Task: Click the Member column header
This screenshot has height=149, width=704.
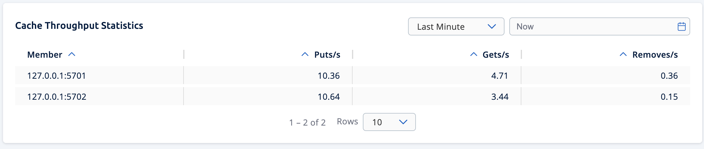Action: (x=45, y=55)
